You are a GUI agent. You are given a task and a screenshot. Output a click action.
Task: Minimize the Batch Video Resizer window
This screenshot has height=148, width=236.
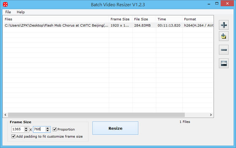click(209, 4)
